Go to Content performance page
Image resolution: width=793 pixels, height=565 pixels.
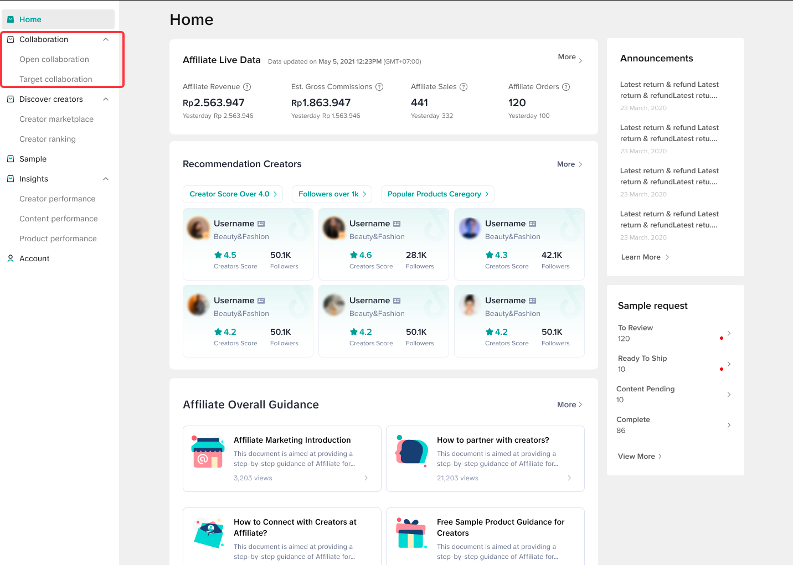(58, 219)
